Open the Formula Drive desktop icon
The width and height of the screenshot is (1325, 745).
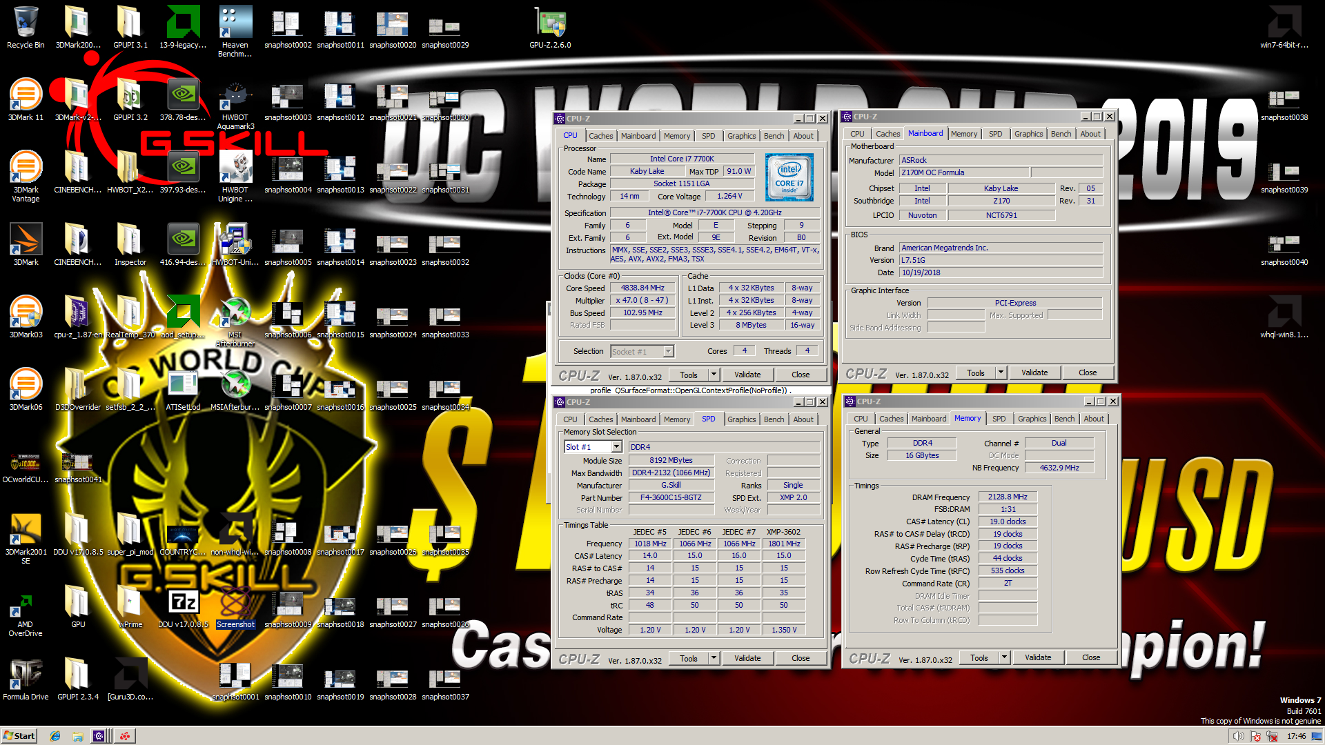pyautogui.click(x=26, y=680)
